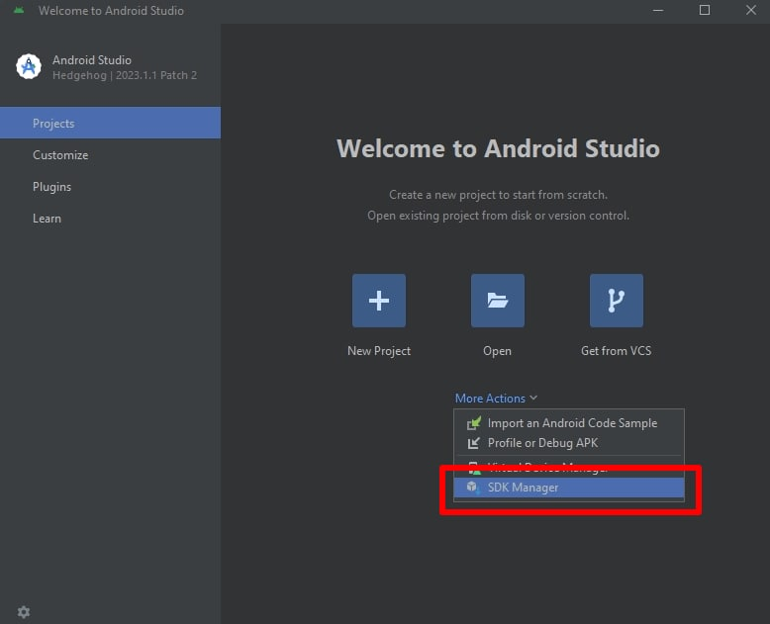This screenshot has width=770, height=624.
Task: Click the New Project plus icon
Action: pos(378,301)
